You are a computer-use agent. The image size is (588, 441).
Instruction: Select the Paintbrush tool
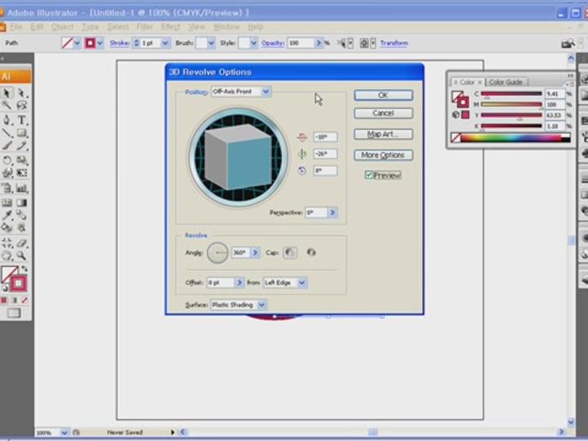tap(7, 145)
